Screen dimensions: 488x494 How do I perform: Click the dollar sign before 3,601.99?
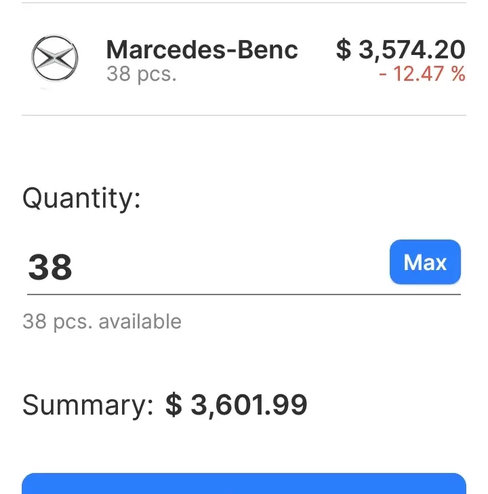[x=174, y=405]
